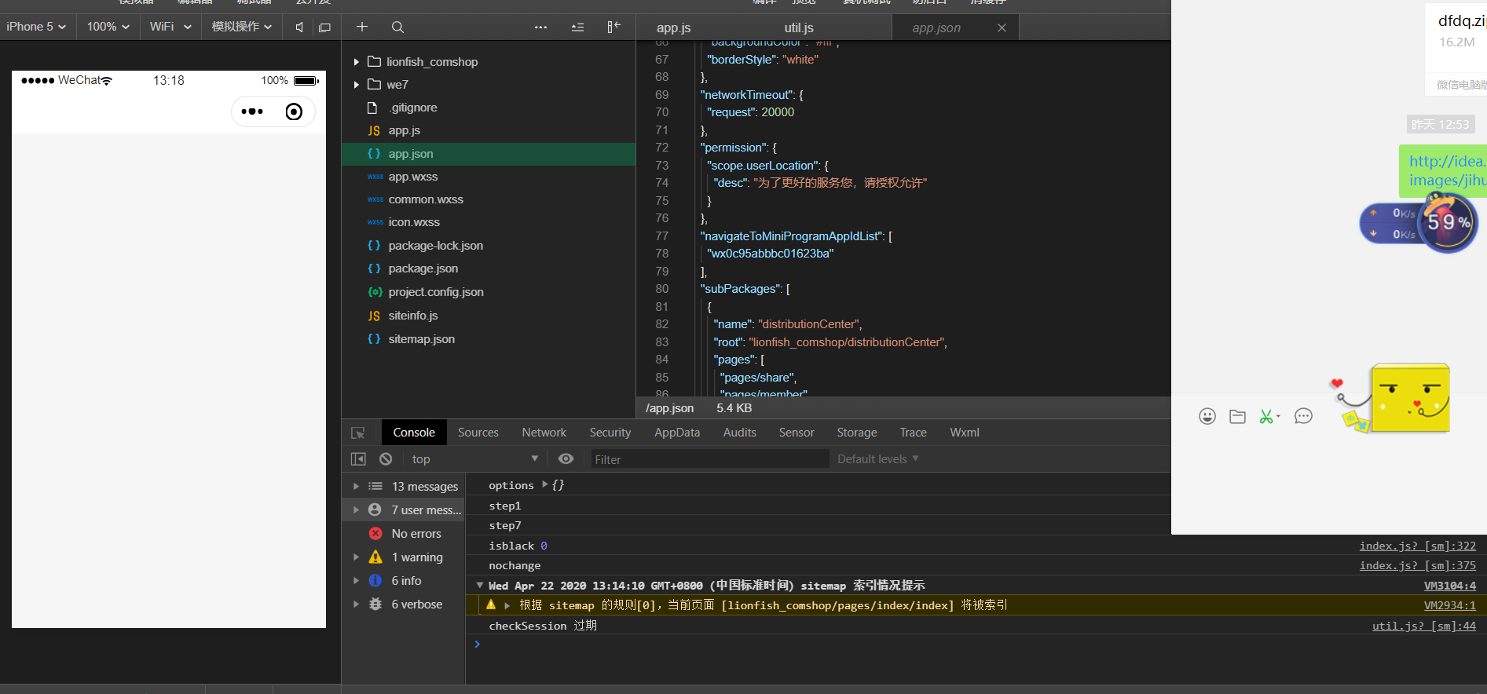The width and height of the screenshot is (1487, 694).
Task: Switch to the util.js editor tab
Action: (x=799, y=27)
